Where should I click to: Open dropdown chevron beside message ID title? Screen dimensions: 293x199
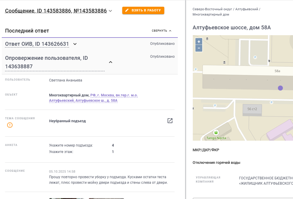tap(110, 11)
